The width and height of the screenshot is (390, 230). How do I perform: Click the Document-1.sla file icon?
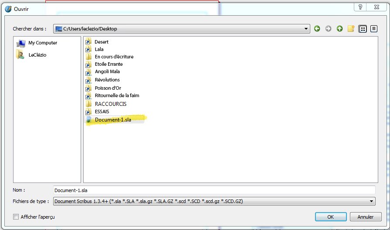pos(88,120)
